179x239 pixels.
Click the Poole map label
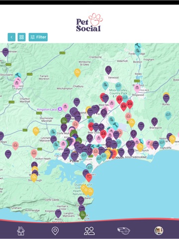(74, 161)
